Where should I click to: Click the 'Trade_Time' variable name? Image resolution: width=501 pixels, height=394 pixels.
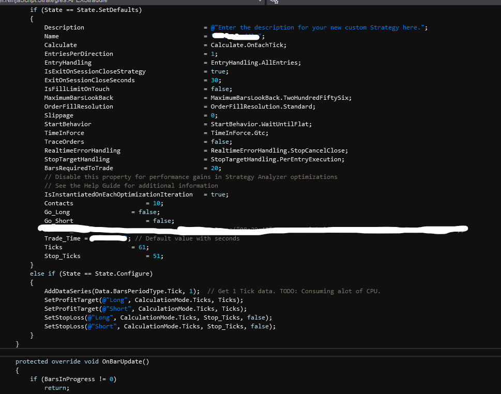coord(63,238)
